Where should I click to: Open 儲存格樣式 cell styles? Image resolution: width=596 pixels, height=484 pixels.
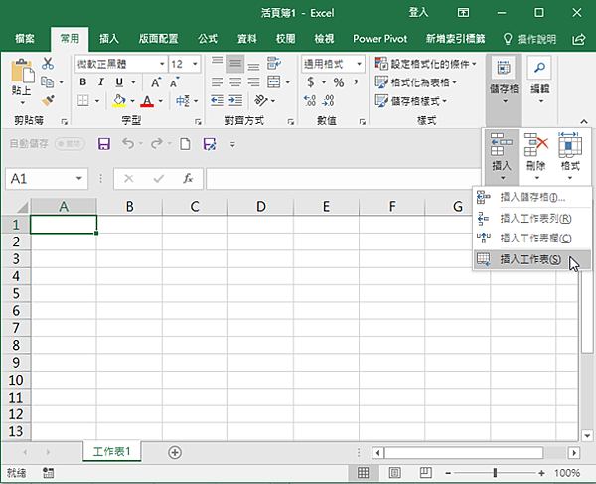point(411,101)
